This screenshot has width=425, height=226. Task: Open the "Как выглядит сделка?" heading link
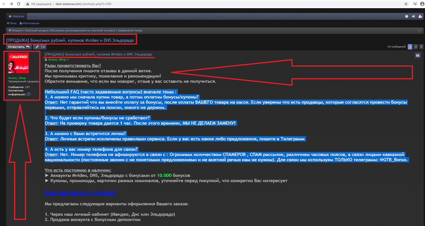pos(80,193)
